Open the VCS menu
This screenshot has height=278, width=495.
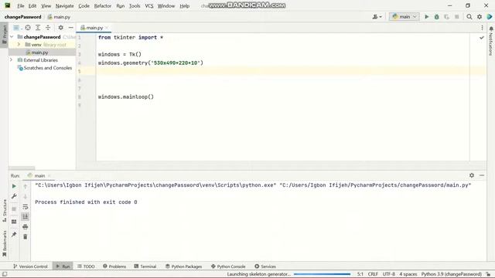(x=149, y=6)
